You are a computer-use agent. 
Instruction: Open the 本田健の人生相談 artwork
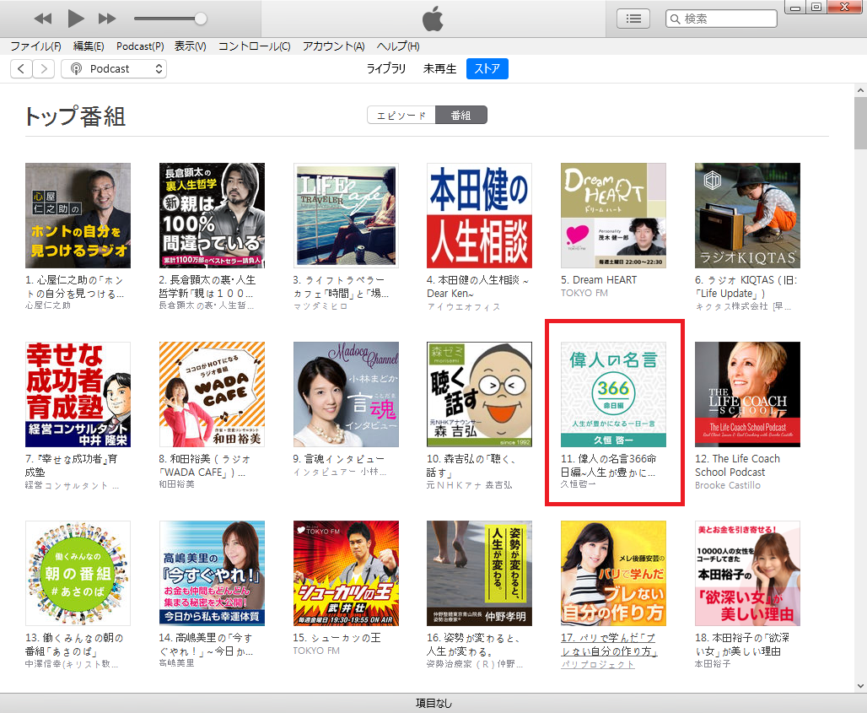click(479, 216)
